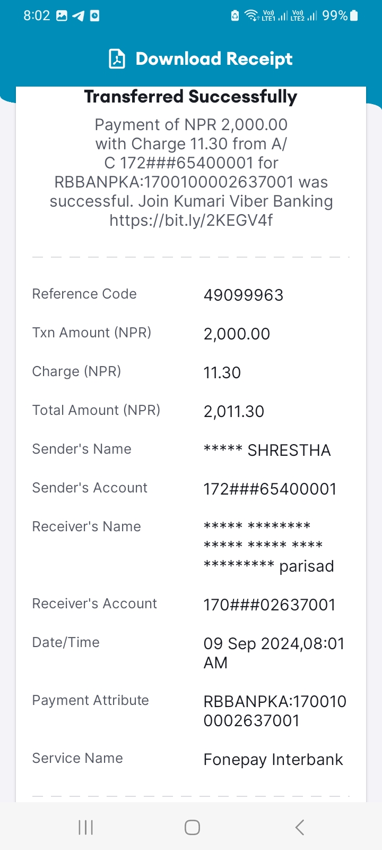Tap the Total Amount value 2,011.30
The height and width of the screenshot is (850, 382).
click(x=234, y=411)
